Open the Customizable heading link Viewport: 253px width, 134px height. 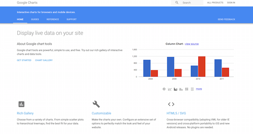[102, 113]
